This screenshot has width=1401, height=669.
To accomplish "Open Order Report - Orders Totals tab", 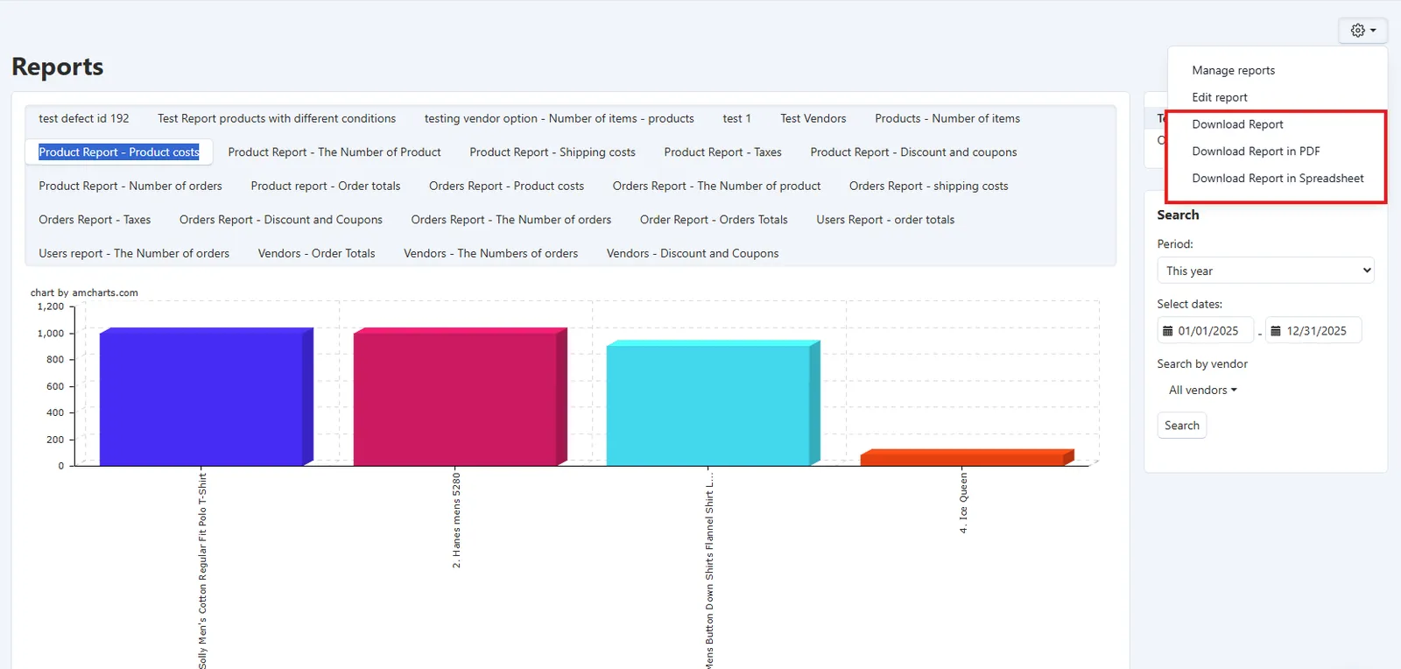I will (x=714, y=220).
